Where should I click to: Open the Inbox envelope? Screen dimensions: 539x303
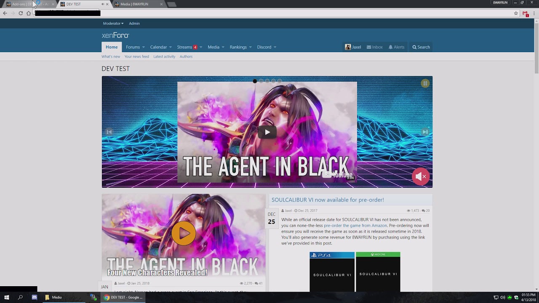tap(374, 47)
